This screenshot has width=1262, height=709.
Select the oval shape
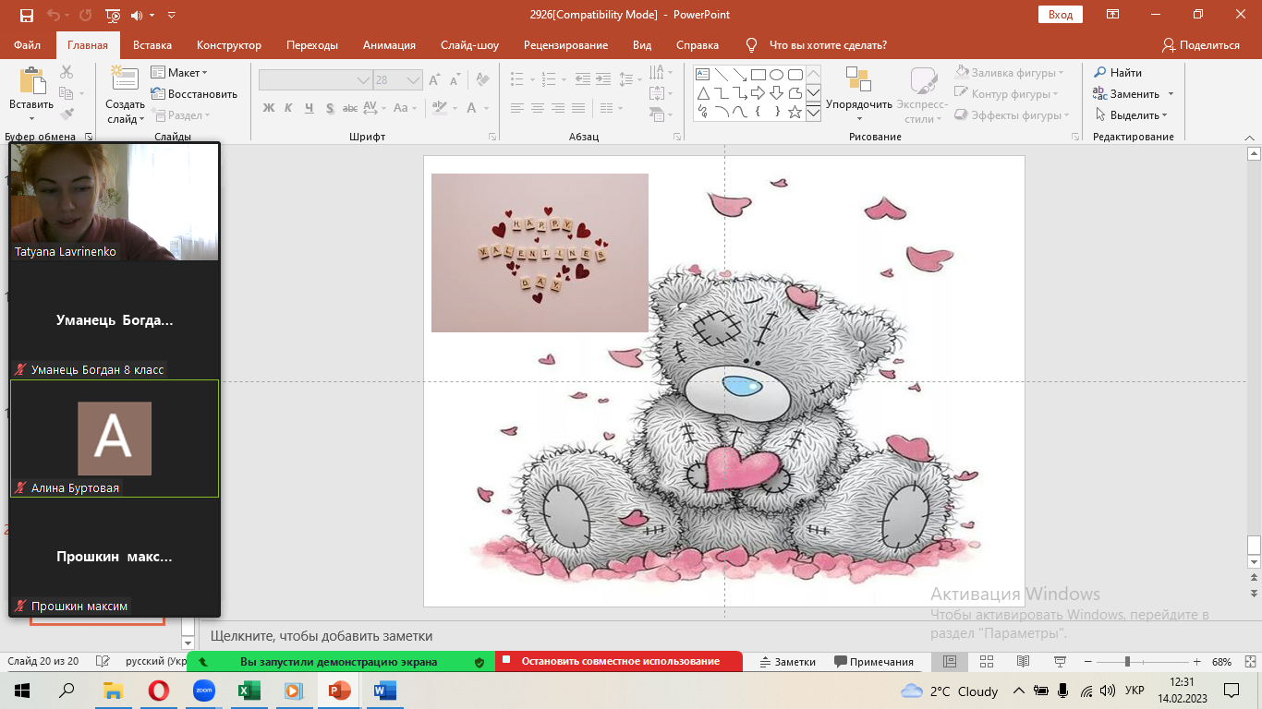click(776, 75)
